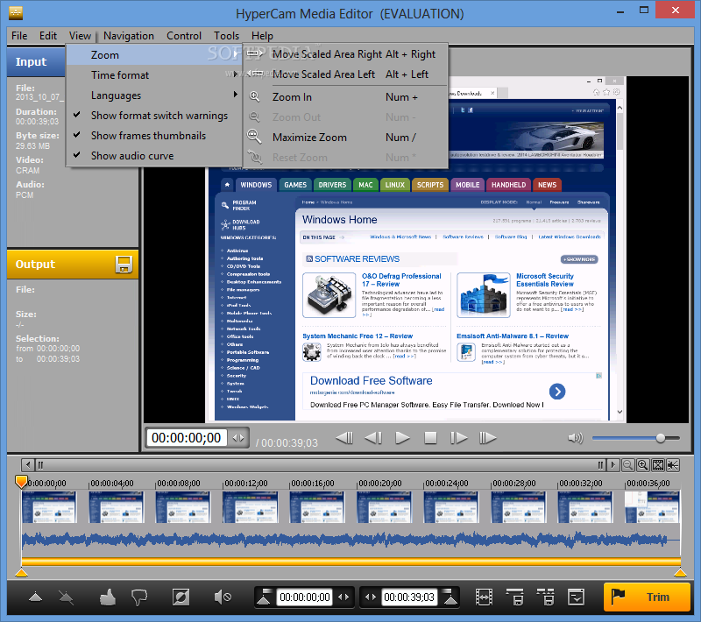Click timeline zoom out magnifier

627,465
